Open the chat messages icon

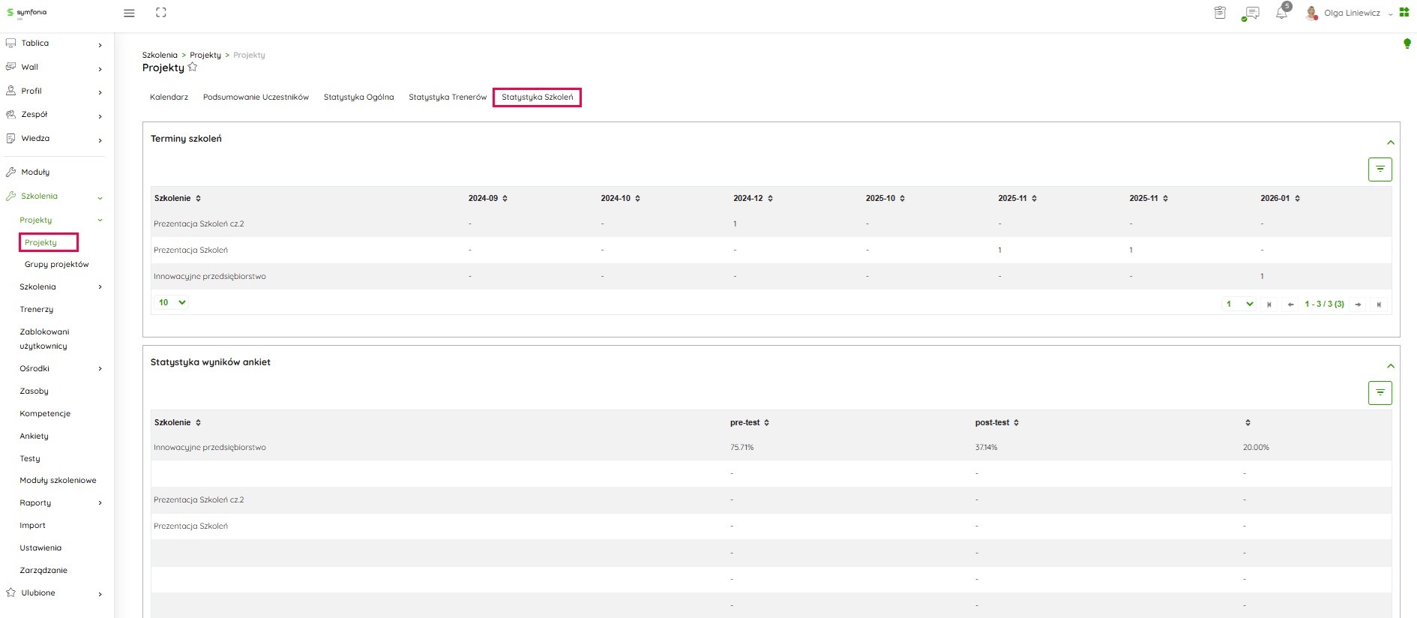point(1251,13)
